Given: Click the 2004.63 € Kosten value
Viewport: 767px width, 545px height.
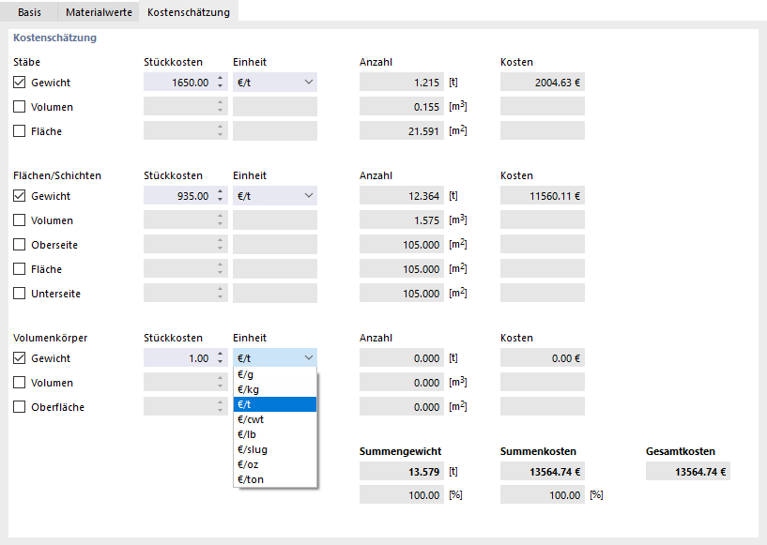Looking at the screenshot, I should pos(543,83).
